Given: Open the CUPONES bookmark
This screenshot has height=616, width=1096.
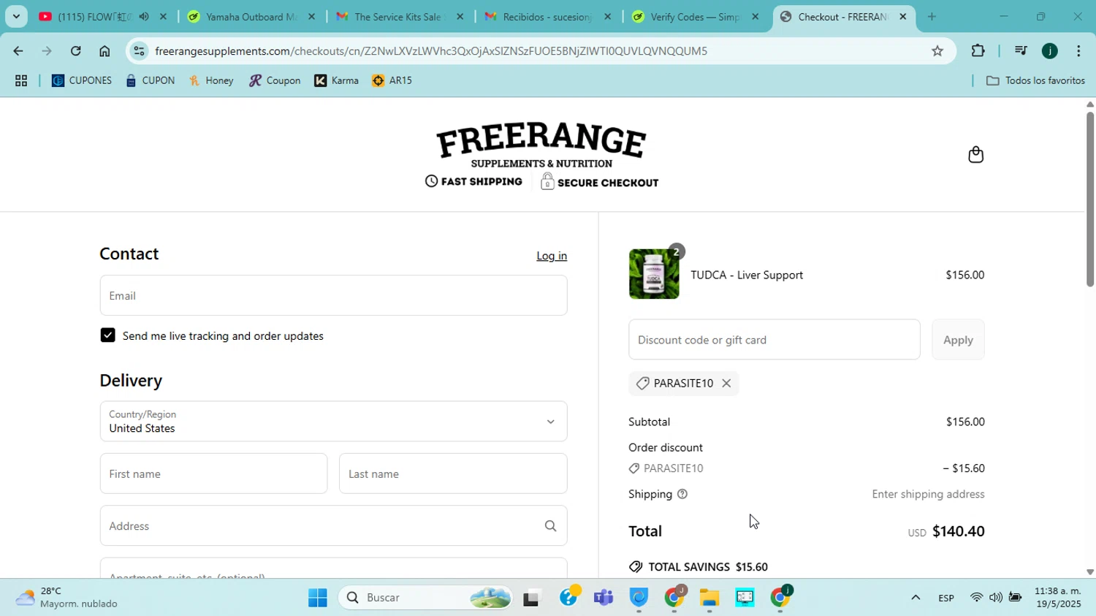Looking at the screenshot, I should (81, 81).
